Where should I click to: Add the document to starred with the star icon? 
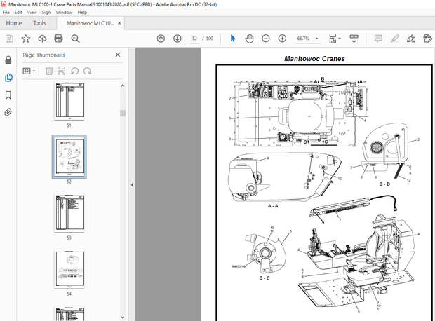coord(26,39)
